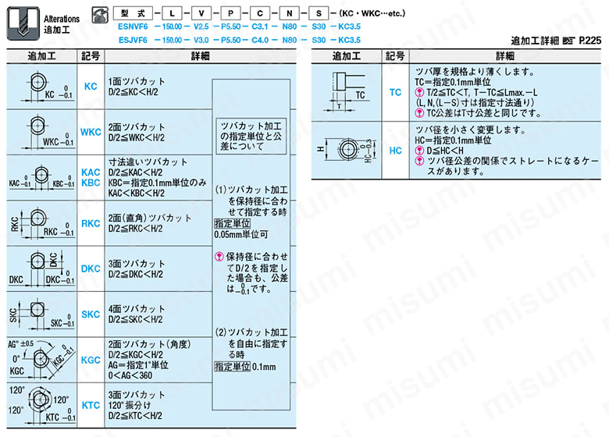This screenshot has width=609, height=437.
Task: Click the ツバ厚を規格より薄くします text
Action: click(475, 72)
